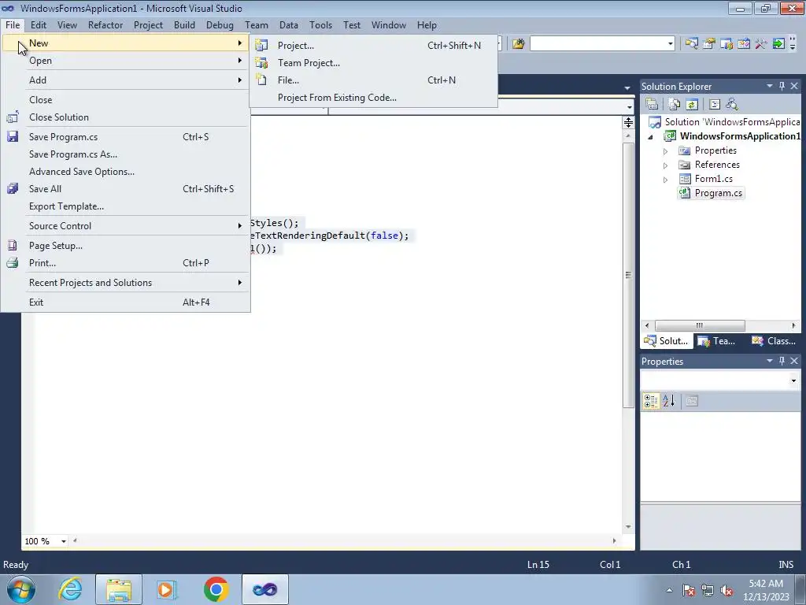806x605 pixels.
Task: Expand the References node
Action: point(666,165)
